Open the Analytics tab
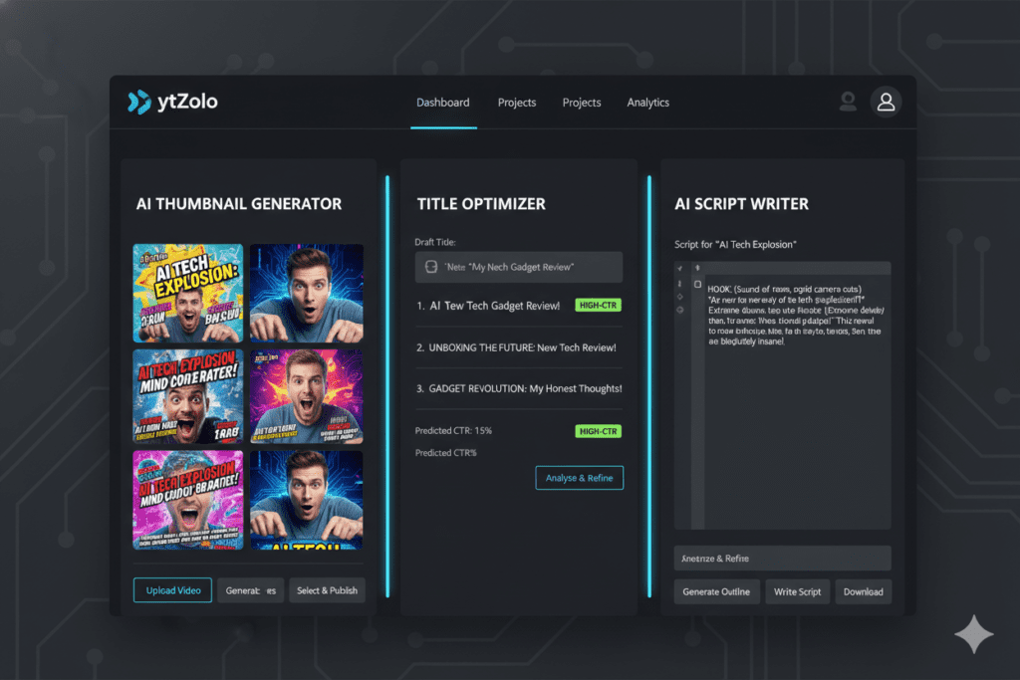1020x680 pixels. [647, 103]
